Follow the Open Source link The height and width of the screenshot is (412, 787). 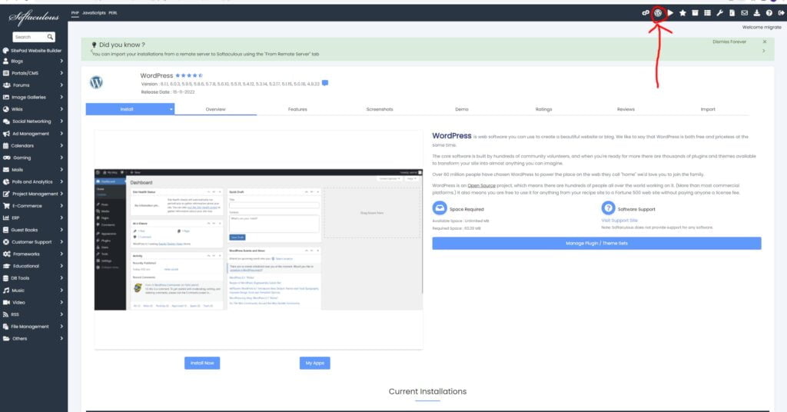(x=481, y=186)
